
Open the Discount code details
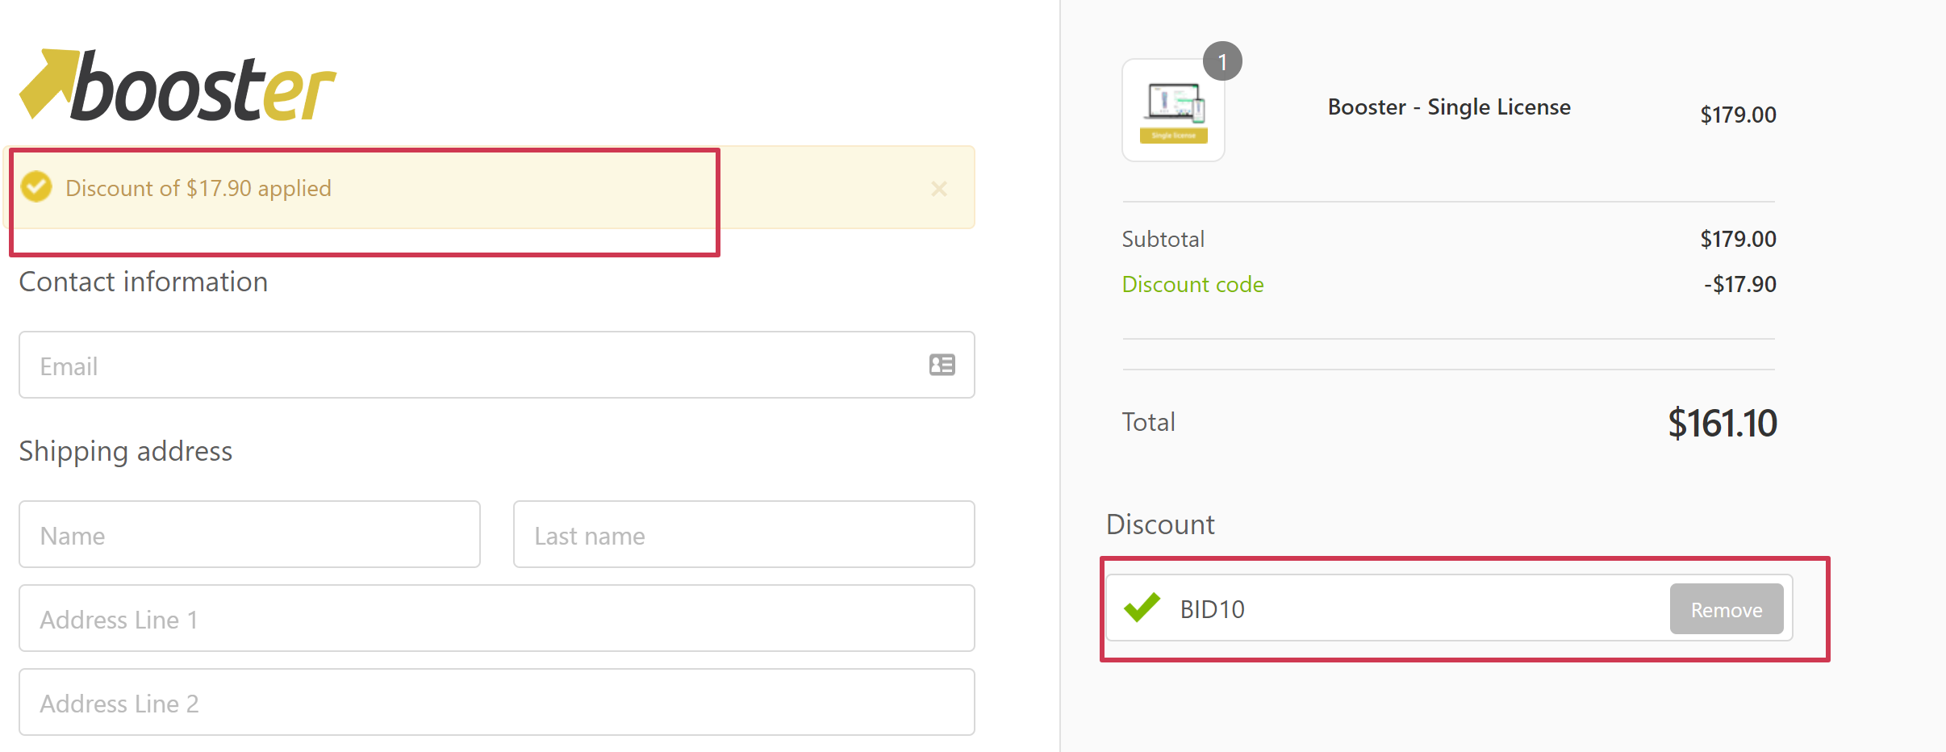1192,284
